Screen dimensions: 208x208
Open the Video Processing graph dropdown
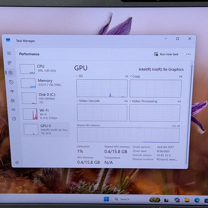pyautogui.click(x=143, y=101)
